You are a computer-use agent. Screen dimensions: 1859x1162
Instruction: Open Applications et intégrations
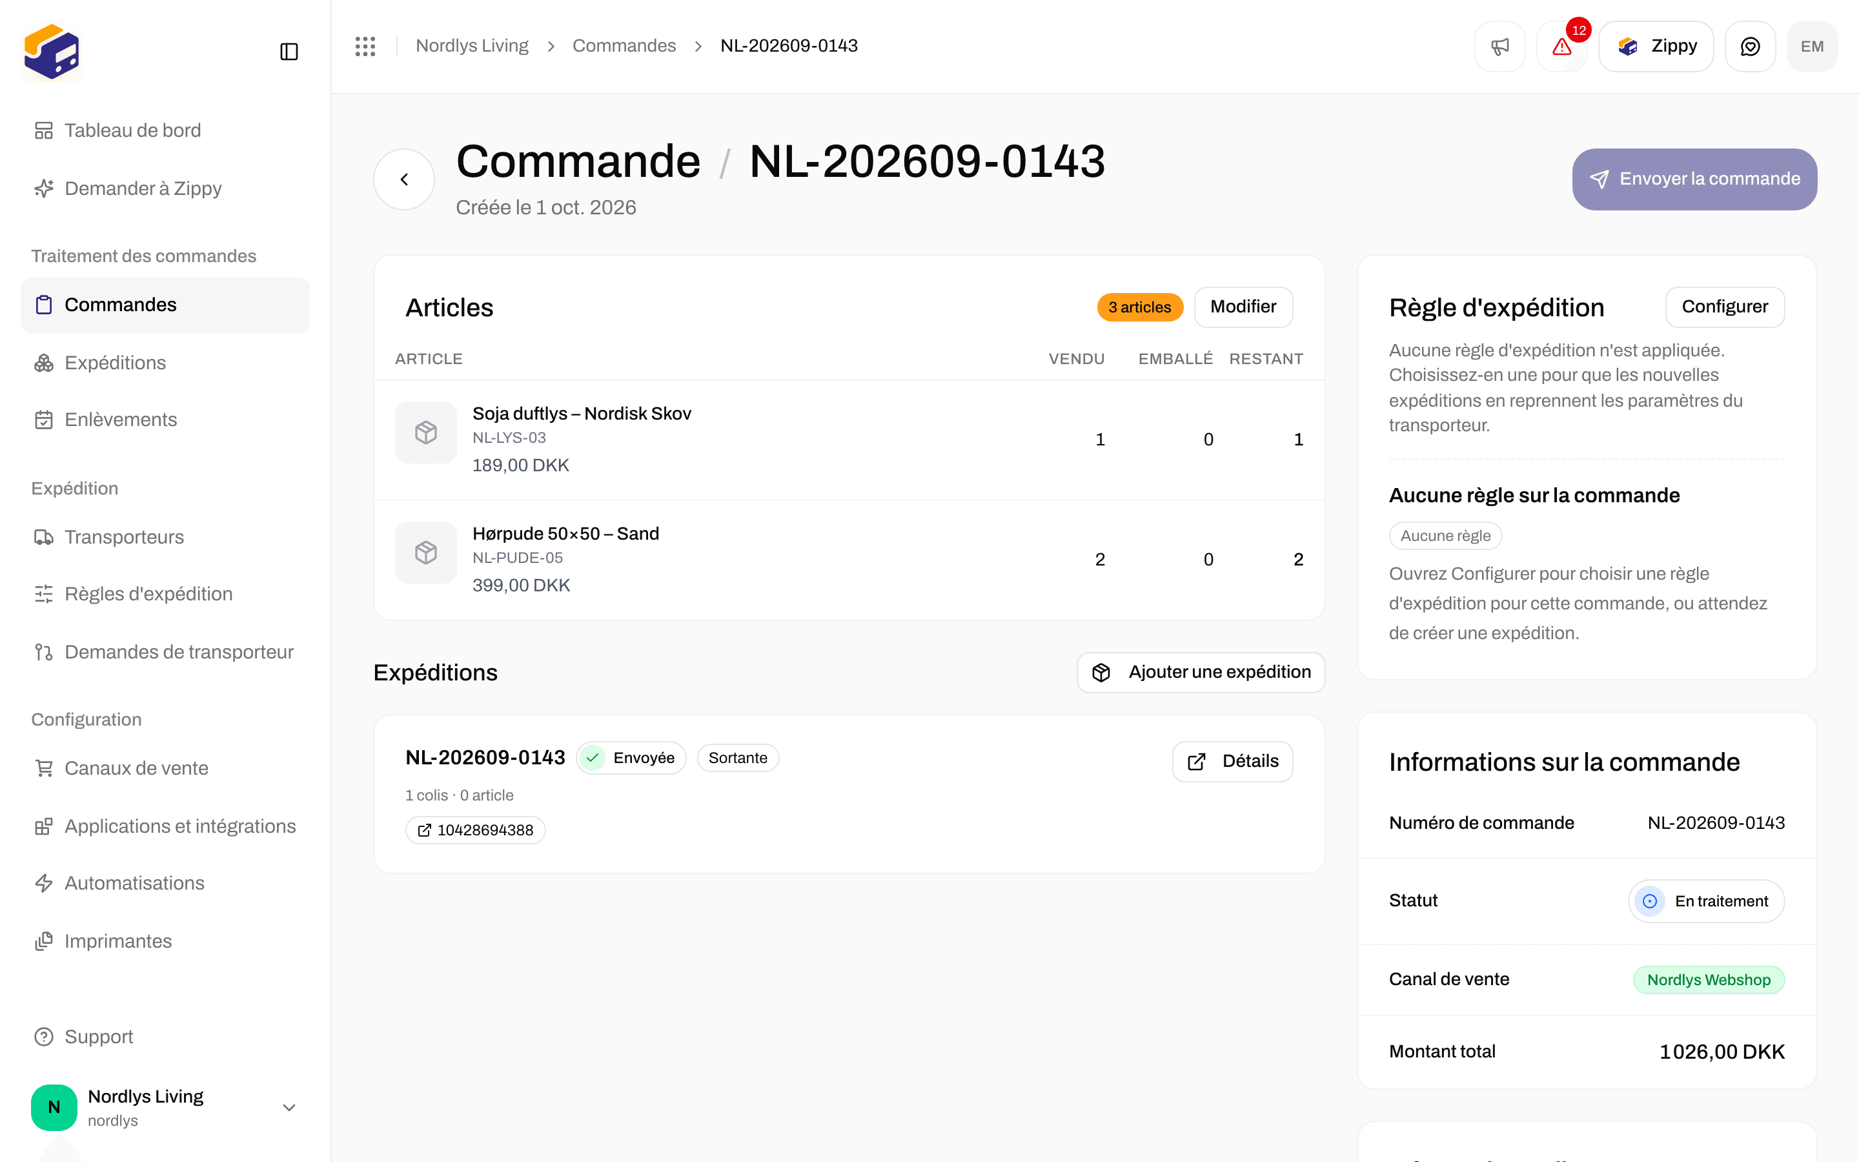pyautogui.click(x=165, y=826)
